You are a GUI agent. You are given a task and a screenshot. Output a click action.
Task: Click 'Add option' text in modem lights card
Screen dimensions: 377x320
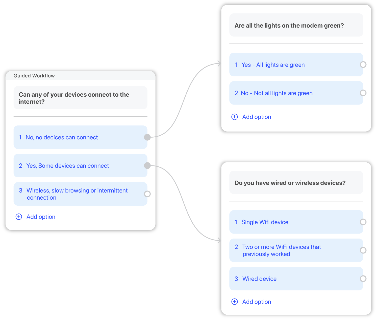click(257, 117)
